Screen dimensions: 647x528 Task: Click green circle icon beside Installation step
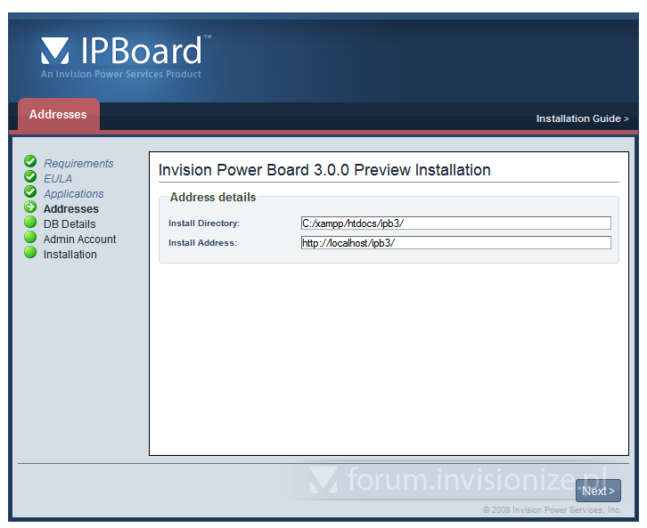pos(30,253)
